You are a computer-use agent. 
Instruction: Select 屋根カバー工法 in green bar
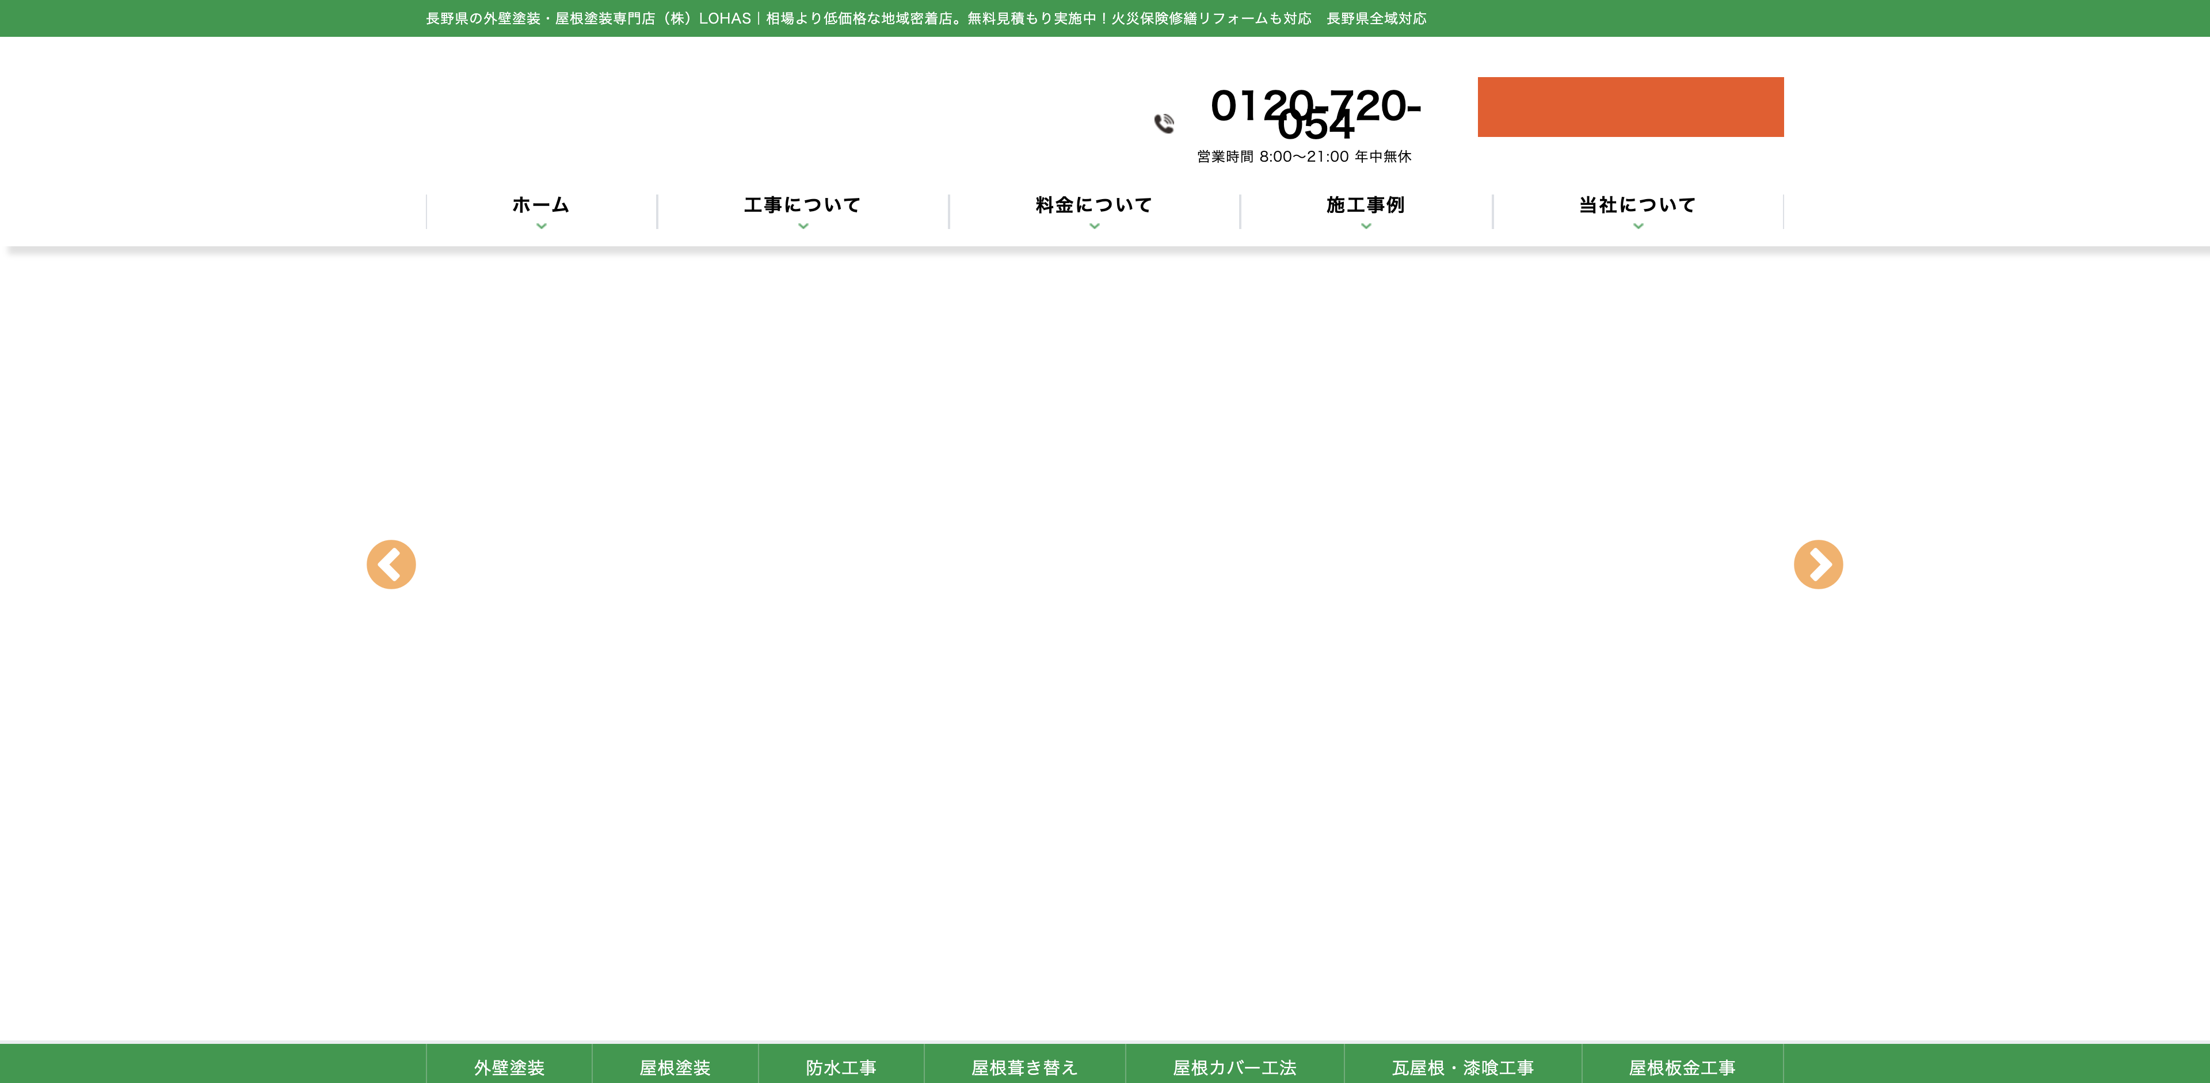click(x=1234, y=1067)
